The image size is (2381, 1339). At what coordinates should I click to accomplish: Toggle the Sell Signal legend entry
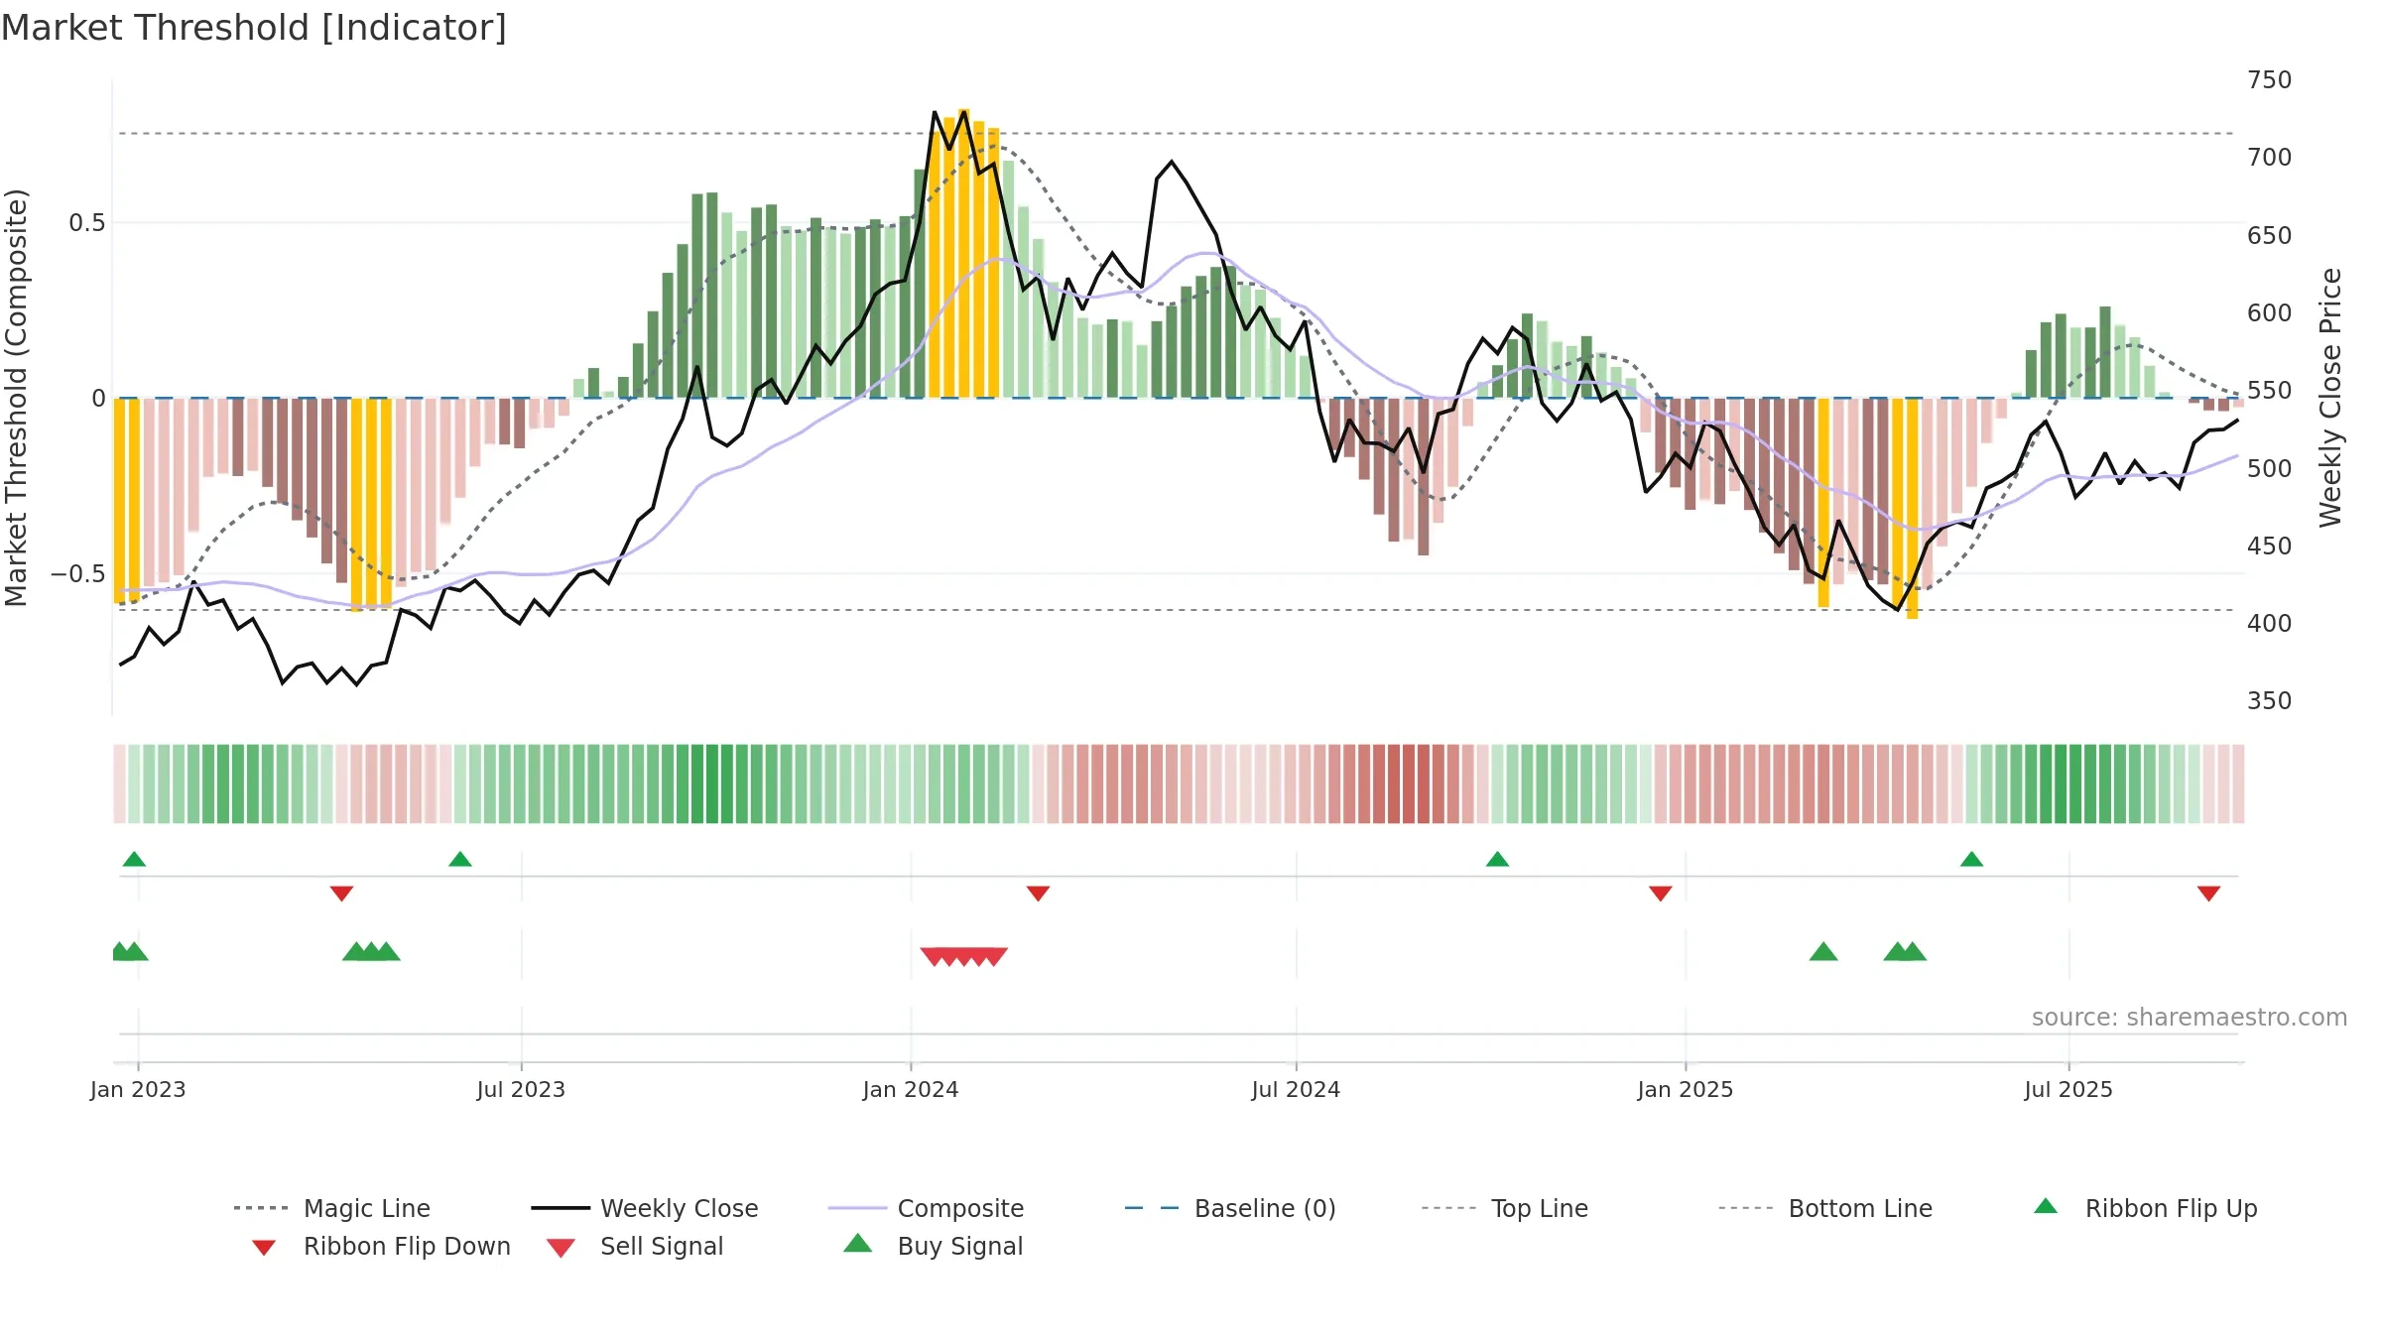[635, 1246]
